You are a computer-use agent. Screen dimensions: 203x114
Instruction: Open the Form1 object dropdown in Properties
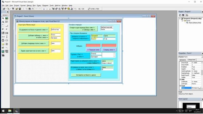[202, 57]
